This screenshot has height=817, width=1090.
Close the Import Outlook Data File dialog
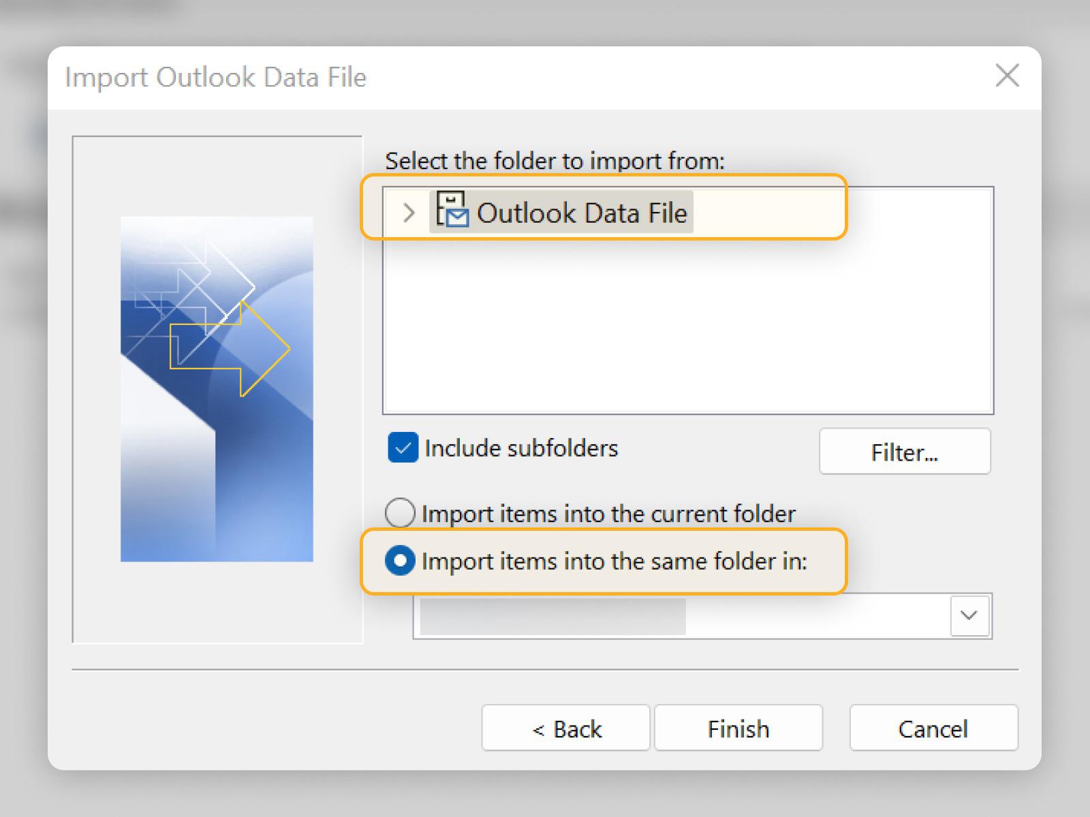1006,76
